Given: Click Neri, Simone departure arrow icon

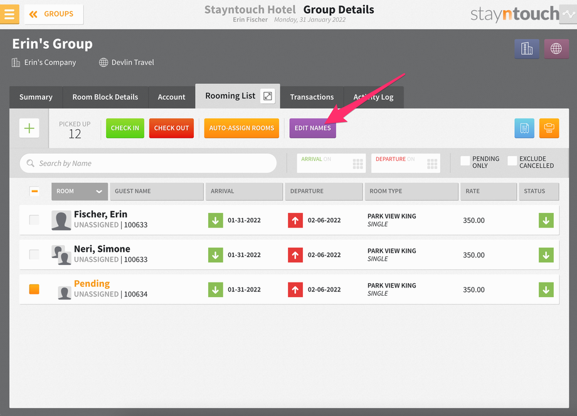Looking at the screenshot, I should pyautogui.click(x=295, y=255).
